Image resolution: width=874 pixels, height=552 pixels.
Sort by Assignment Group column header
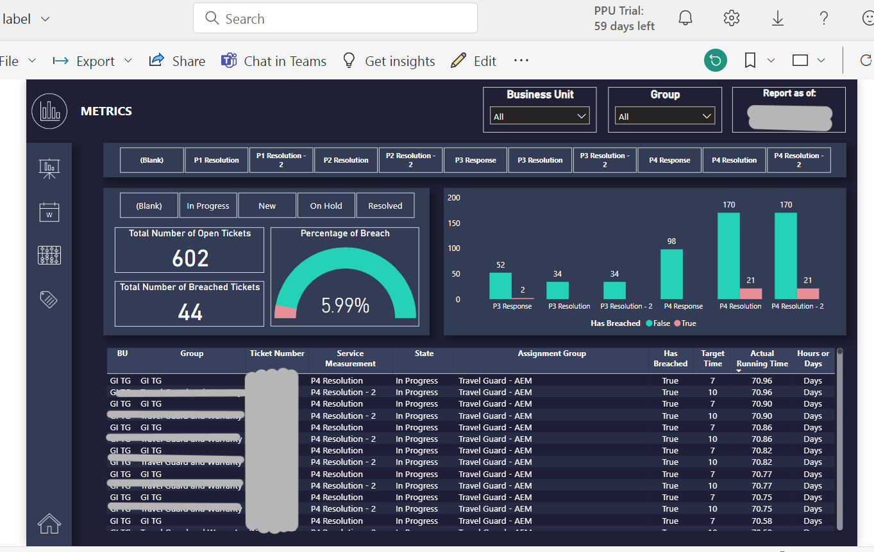click(551, 353)
